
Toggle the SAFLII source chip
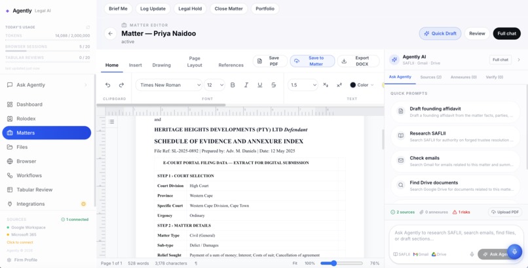(x=402, y=254)
